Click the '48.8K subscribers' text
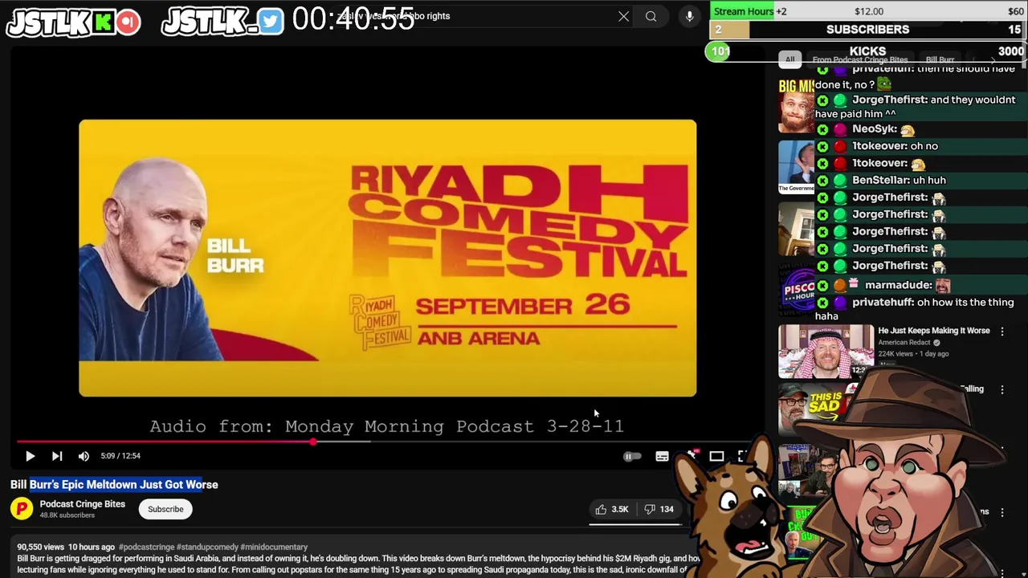Image resolution: width=1028 pixels, height=578 pixels. pos(67,515)
